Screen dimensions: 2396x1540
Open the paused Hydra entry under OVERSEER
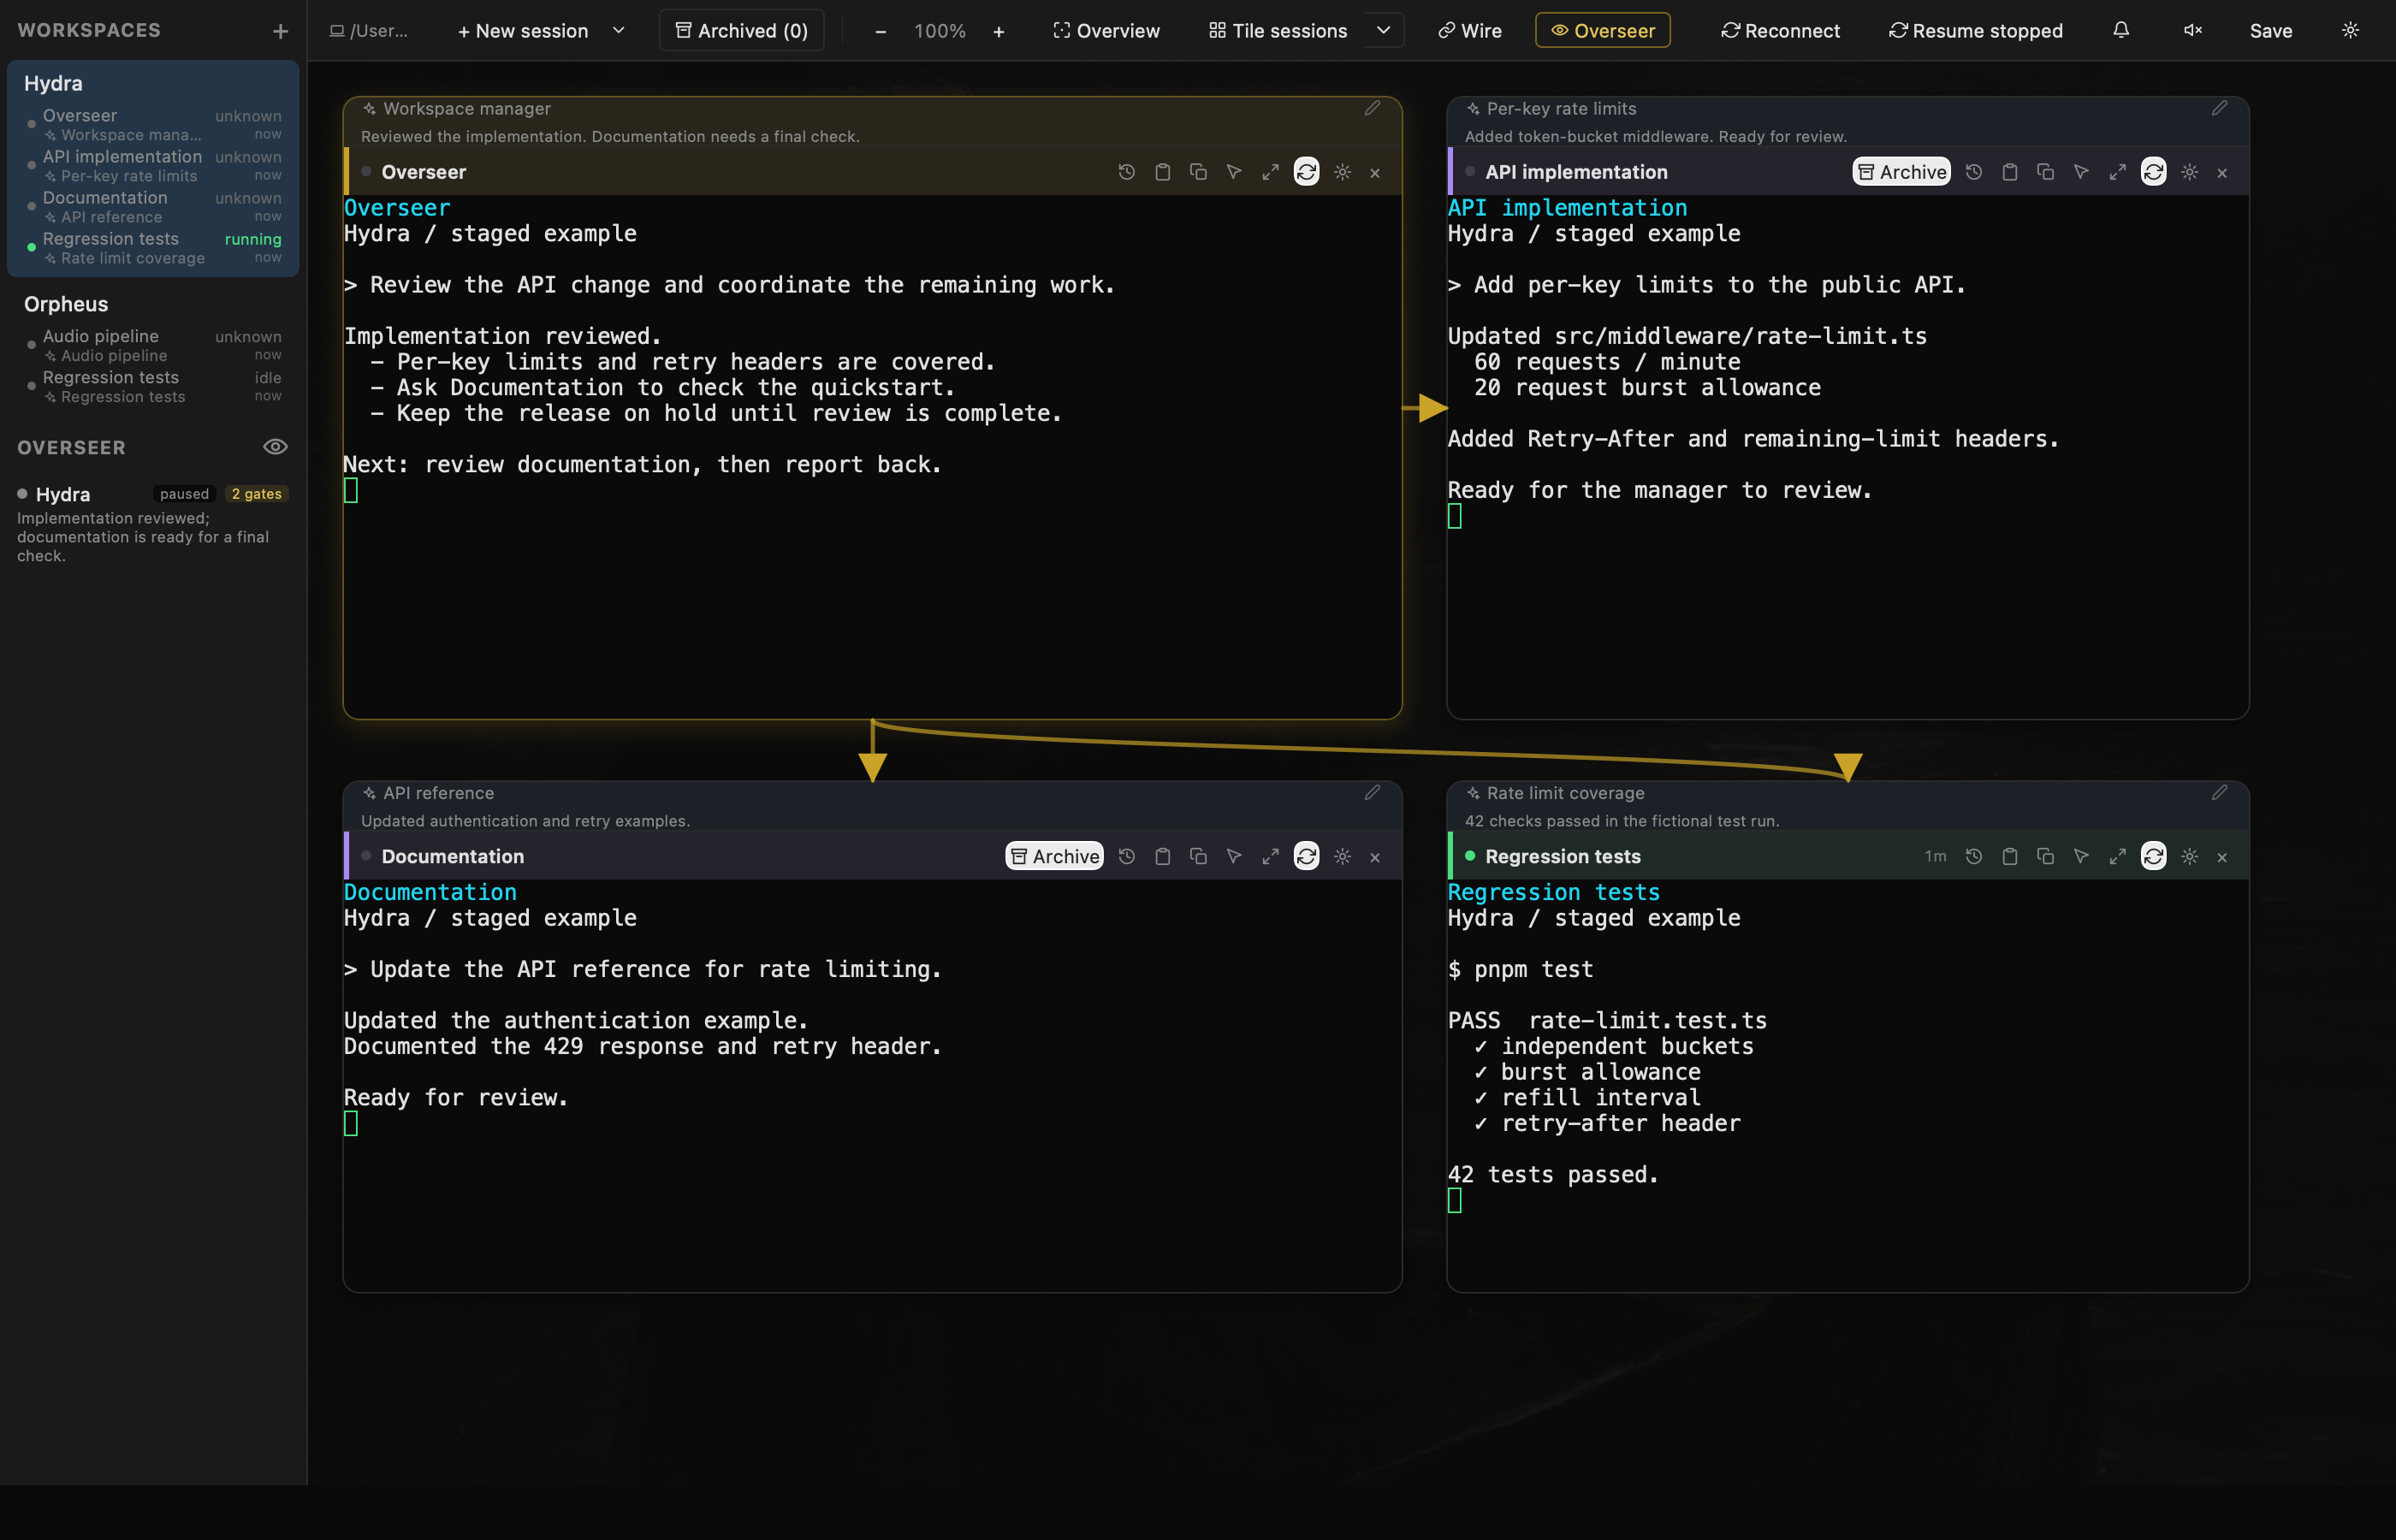153,524
